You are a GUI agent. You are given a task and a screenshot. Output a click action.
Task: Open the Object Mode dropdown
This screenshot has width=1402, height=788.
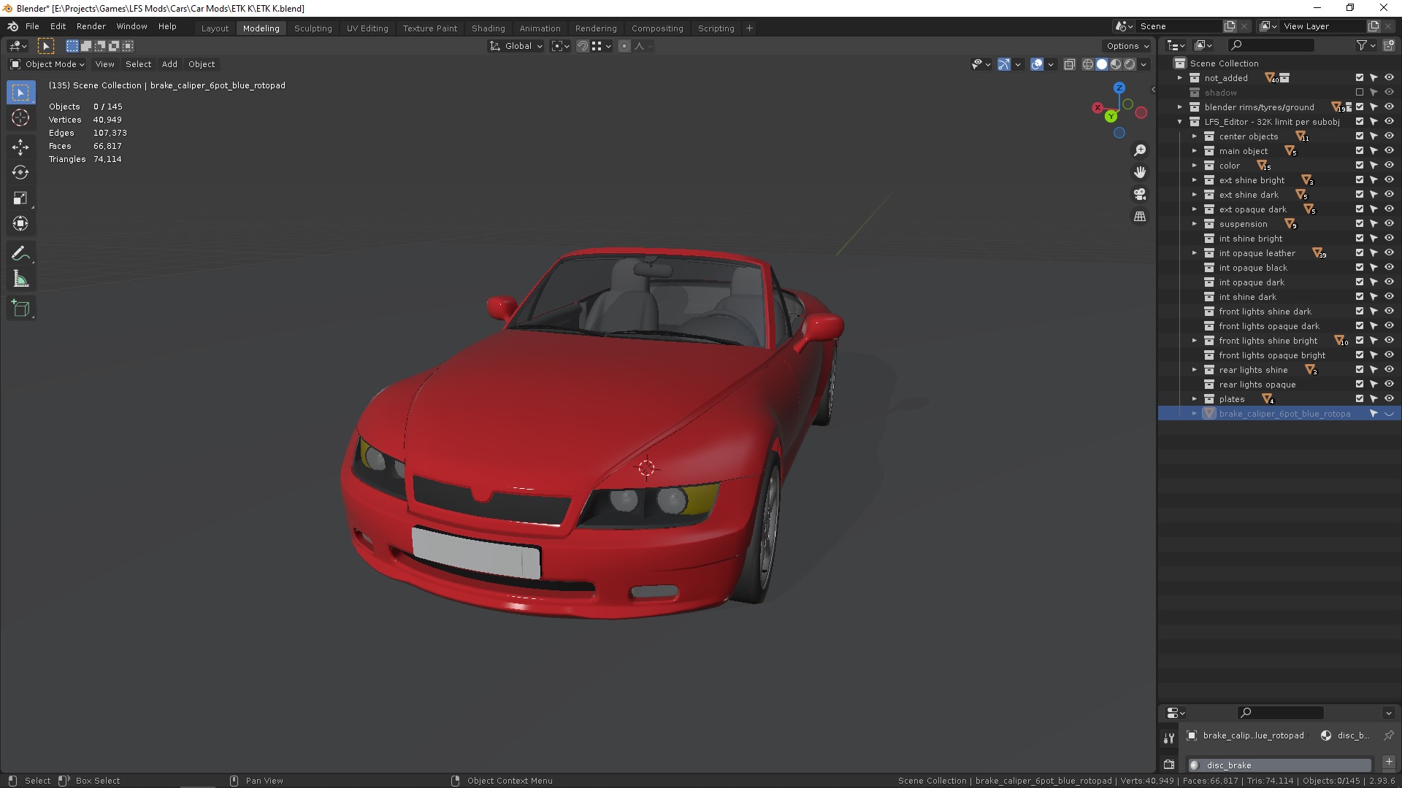pyautogui.click(x=48, y=64)
